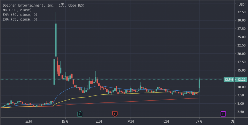
Task: Click the USD currency button
Action: click(x=241, y=4)
